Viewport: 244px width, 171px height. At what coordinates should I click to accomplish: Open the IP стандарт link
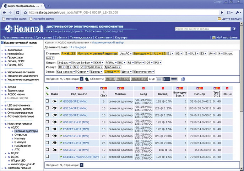78,47
